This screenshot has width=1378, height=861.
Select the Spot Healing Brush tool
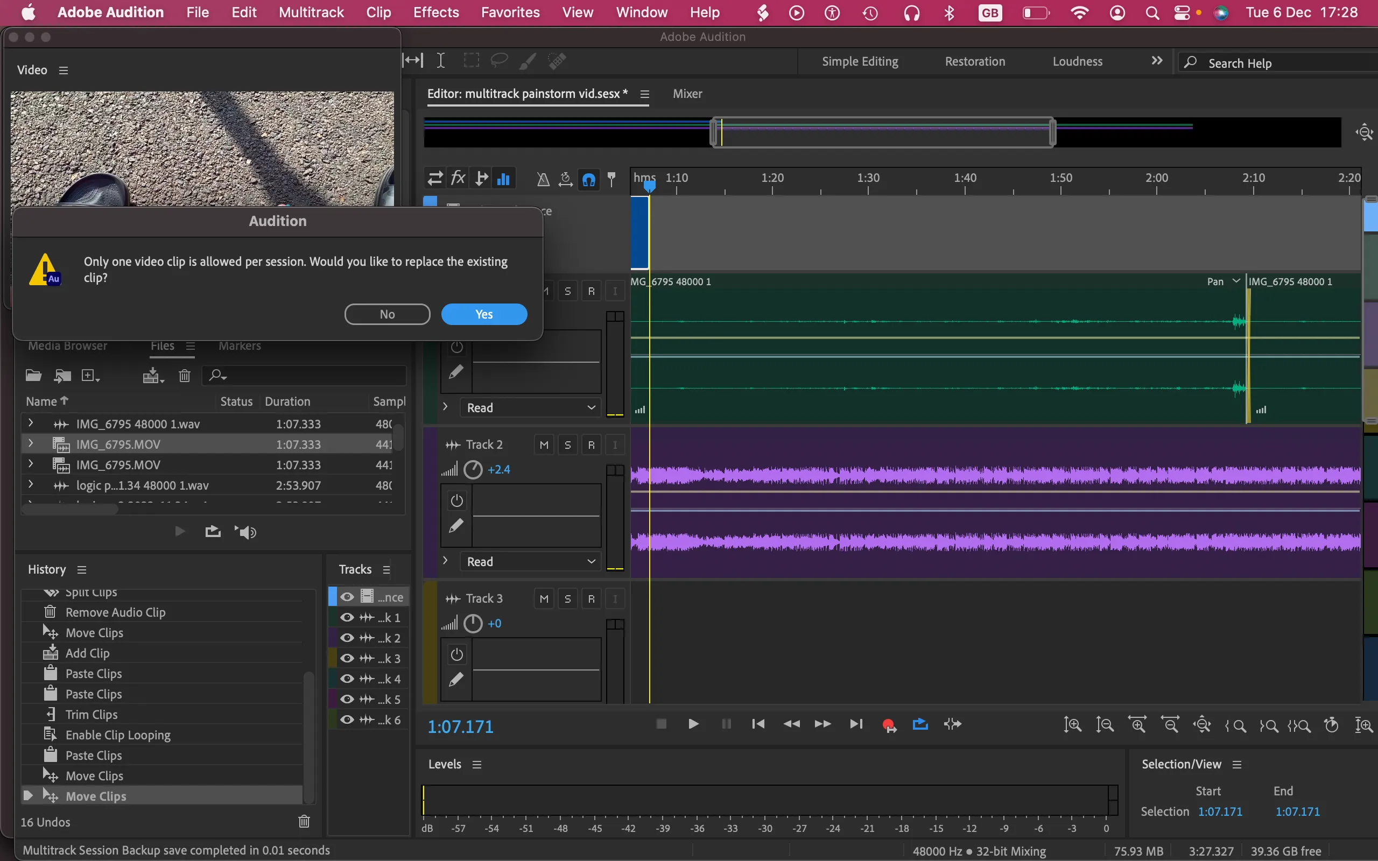click(557, 60)
